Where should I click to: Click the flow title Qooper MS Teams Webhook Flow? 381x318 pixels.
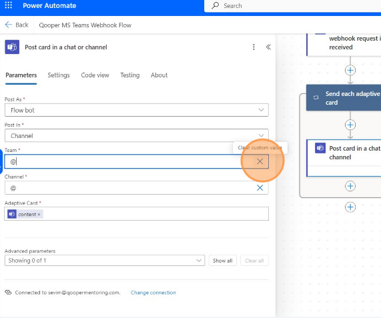[x=85, y=25]
